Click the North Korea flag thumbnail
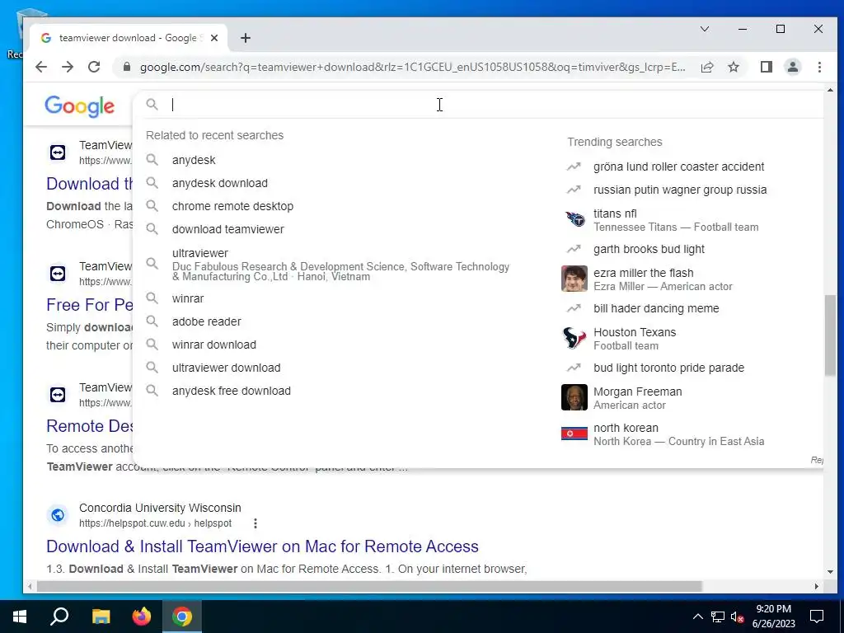Screen dimensions: 844x633 coord(574,434)
